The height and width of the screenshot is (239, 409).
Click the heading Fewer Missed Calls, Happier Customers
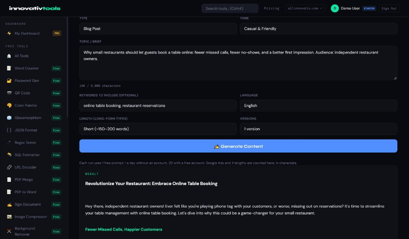tap(124, 229)
